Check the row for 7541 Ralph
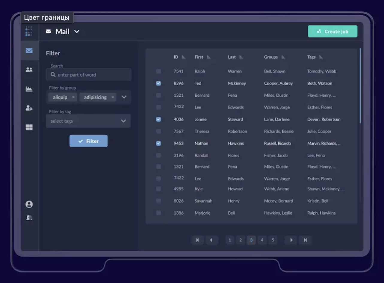 tap(158, 71)
